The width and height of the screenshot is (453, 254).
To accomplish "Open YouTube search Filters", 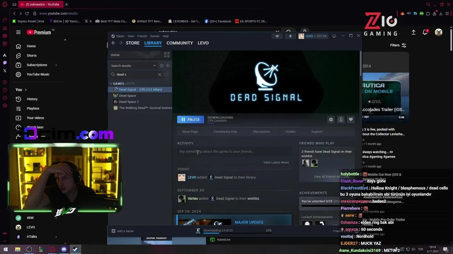I will point(398,45).
